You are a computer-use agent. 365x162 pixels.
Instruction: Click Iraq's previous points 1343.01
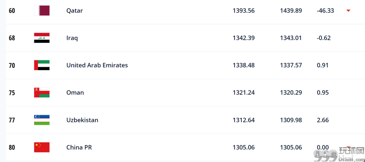point(291,38)
